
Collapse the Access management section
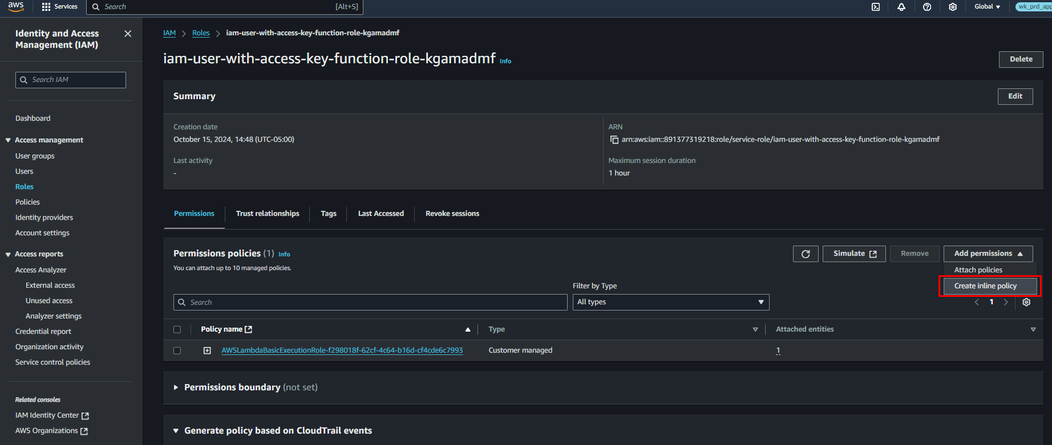[8, 140]
